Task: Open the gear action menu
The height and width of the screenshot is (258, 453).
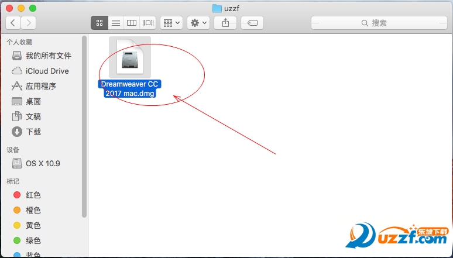Action: pyautogui.click(x=198, y=23)
